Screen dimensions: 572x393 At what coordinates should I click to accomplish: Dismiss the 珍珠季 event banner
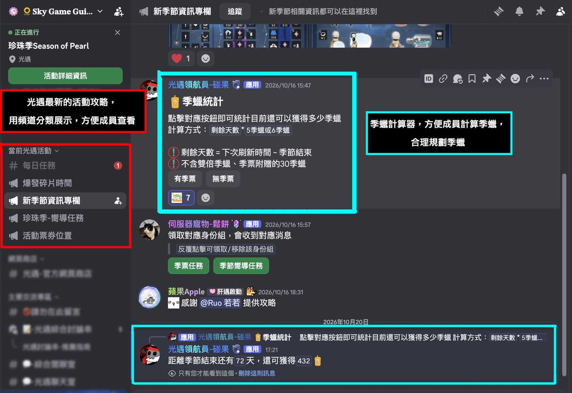coord(118,33)
